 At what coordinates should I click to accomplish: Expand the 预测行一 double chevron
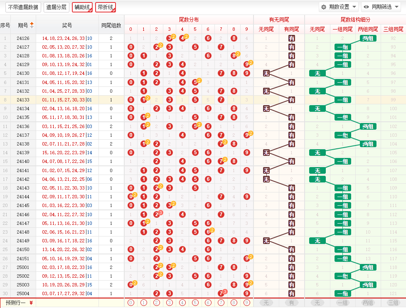(31, 303)
